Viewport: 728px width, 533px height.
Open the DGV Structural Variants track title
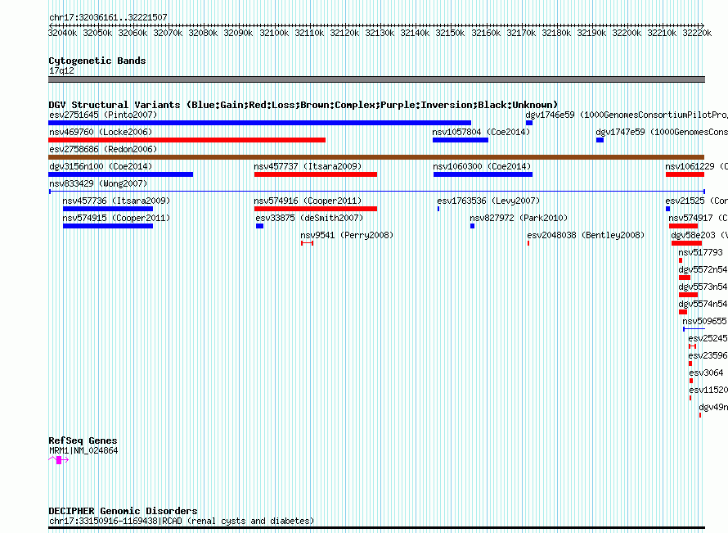point(303,105)
